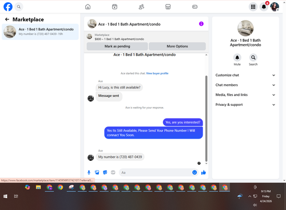
Task: Expand the Chat members section
Action: coord(245,85)
